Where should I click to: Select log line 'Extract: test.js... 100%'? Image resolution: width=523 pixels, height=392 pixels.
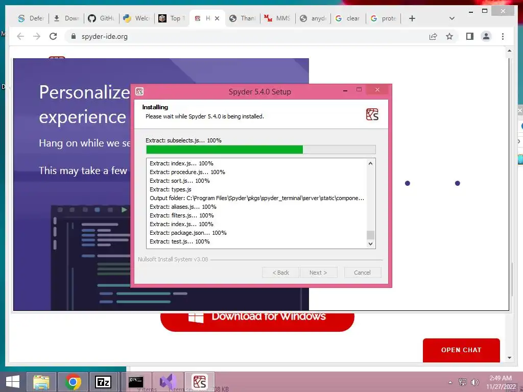[x=180, y=241]
